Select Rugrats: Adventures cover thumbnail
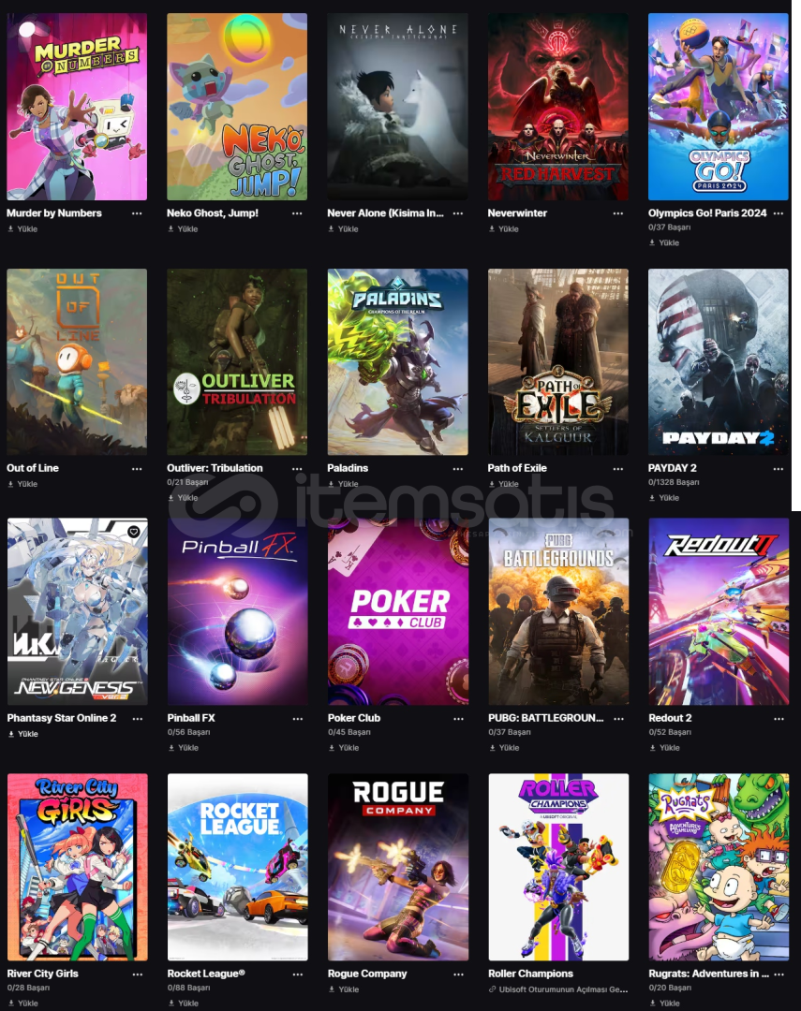This screenshot has height=1011, width=801. pyautogui.click(x=719, y=867)
